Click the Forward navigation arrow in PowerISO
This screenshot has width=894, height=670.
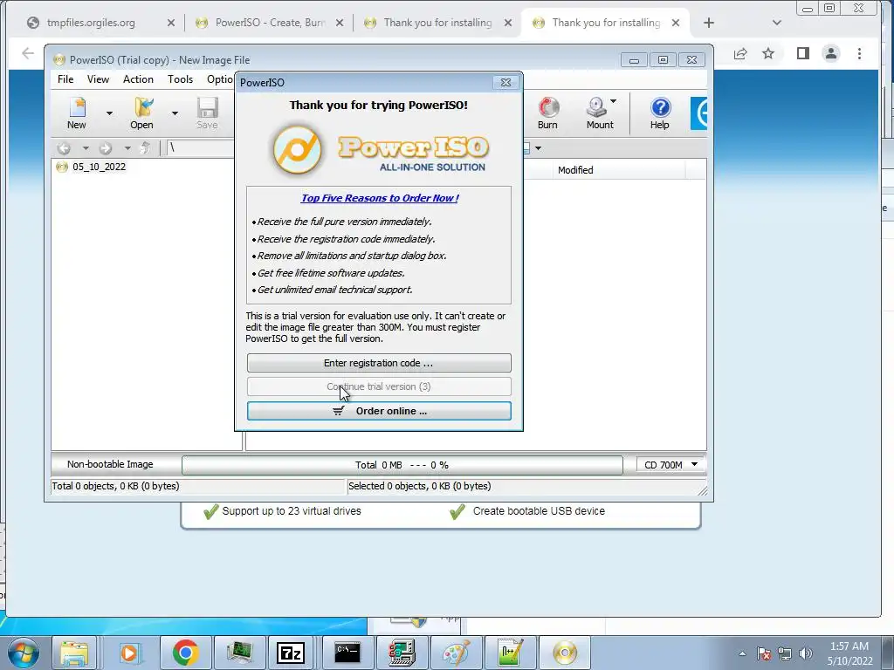coord(105,148)
